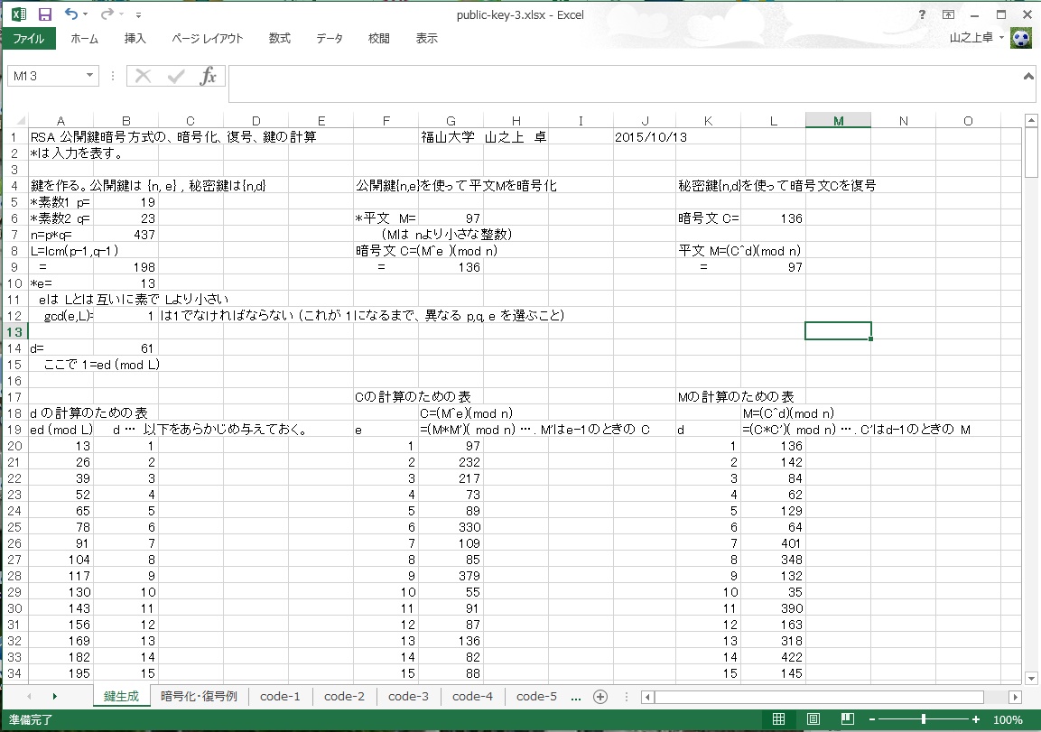Click the zoom in plus button

[976, 719]
